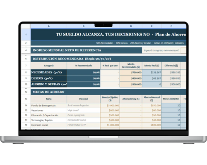This screenshot has width=207, height=165.
Task: Click the Meses restantes cell showing 20
Action: (171, 106)
